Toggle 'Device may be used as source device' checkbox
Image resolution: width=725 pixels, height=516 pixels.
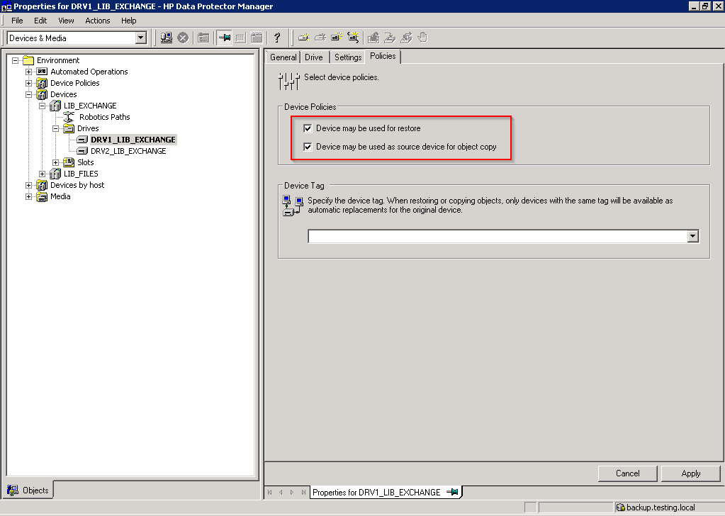(x=307, y=147)
